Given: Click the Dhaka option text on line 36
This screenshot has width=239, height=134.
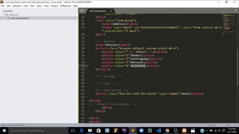Looking at the screenshot, I should pyautogui.click(x=135, y=55).
